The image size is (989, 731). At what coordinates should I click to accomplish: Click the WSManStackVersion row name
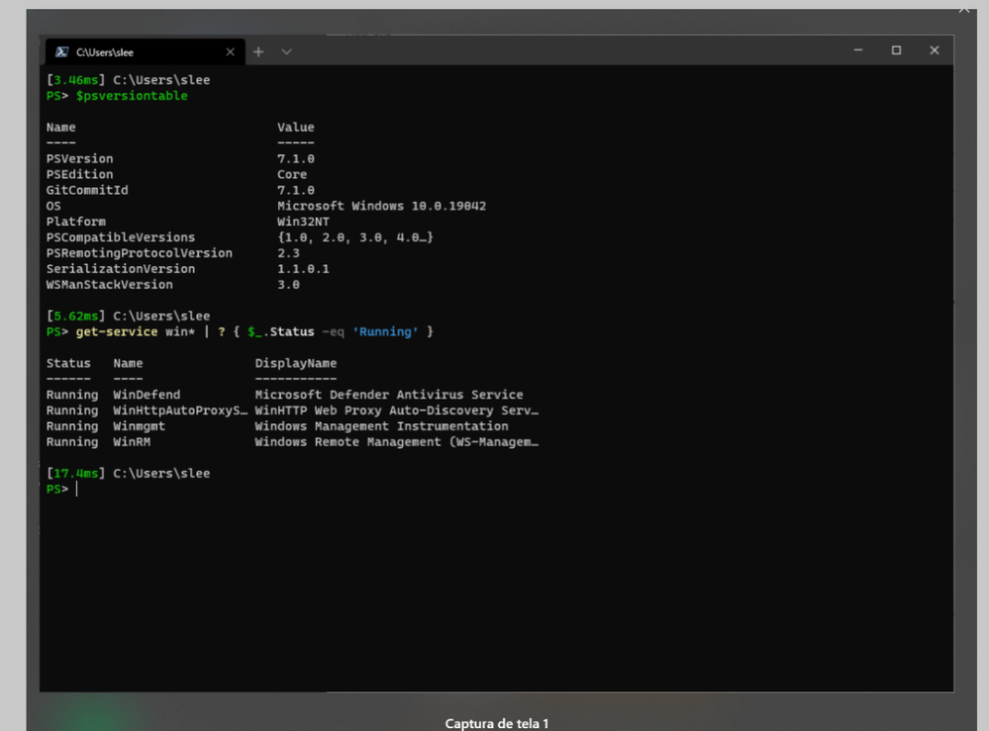[x=109, y=285]
